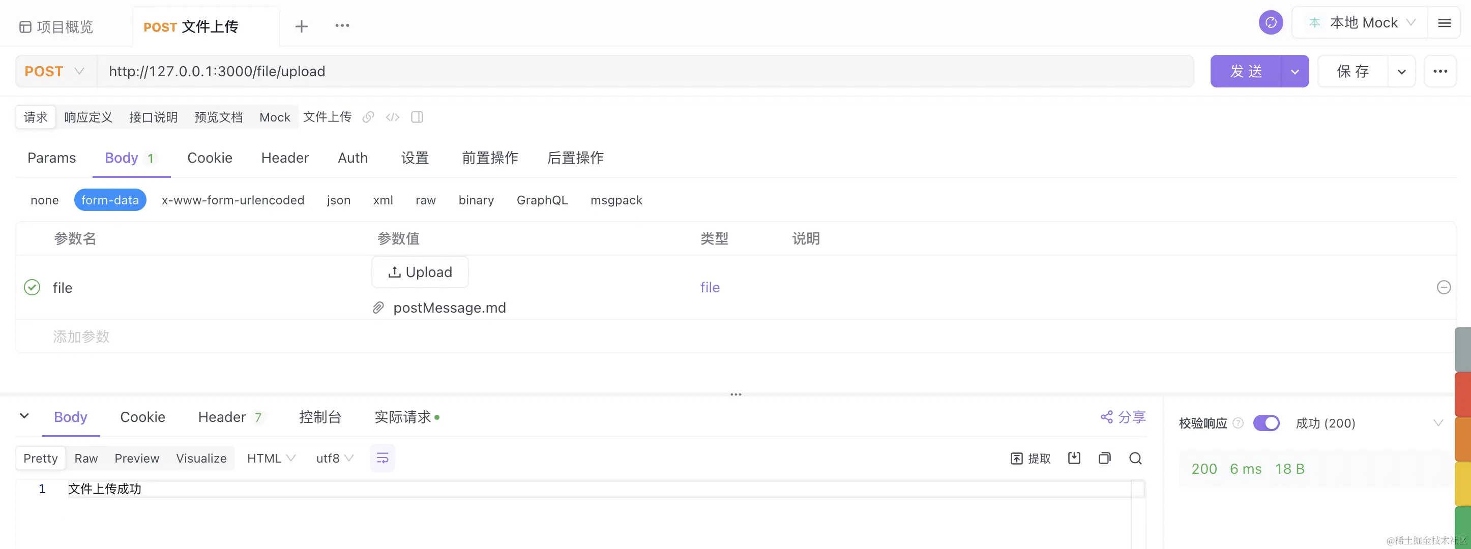
Task: Uncheck the file parameter checkbox
Action: point(32,287)
